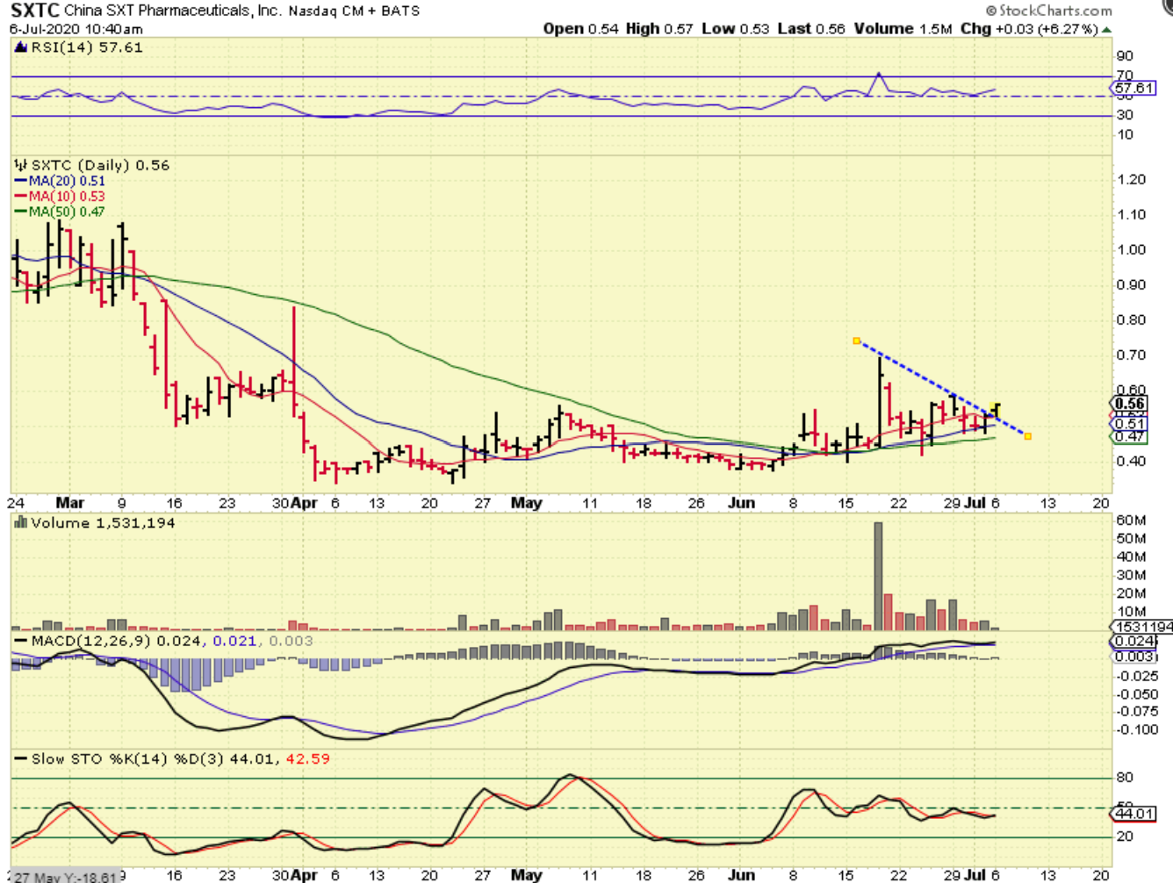Click the Slow STO %K(14) %D(3) label
Screen dimensions: 1173x883
tap(127, 758)
